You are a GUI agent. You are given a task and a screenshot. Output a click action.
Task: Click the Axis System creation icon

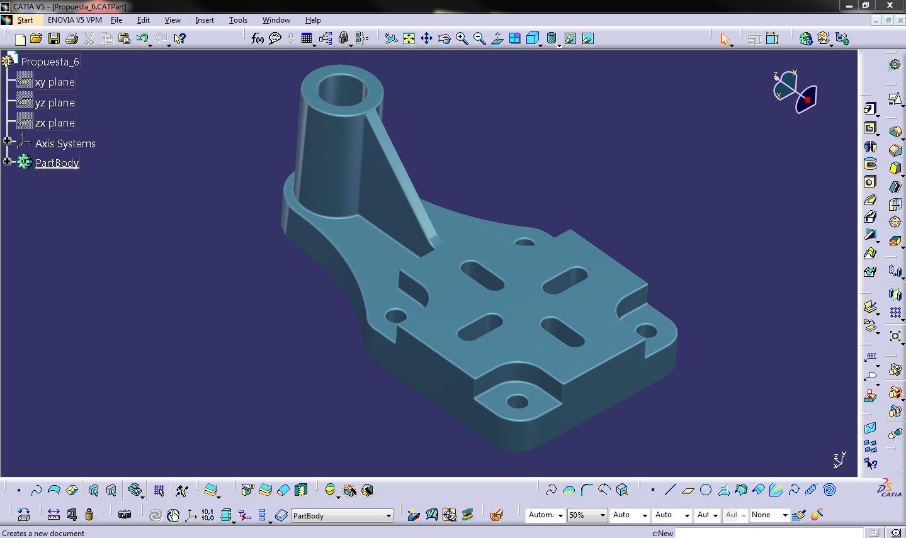coord(190,515)
